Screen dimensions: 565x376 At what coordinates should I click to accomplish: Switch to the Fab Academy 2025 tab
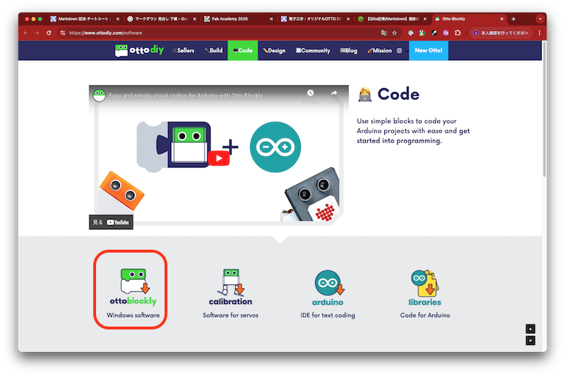tap(238, 19)
